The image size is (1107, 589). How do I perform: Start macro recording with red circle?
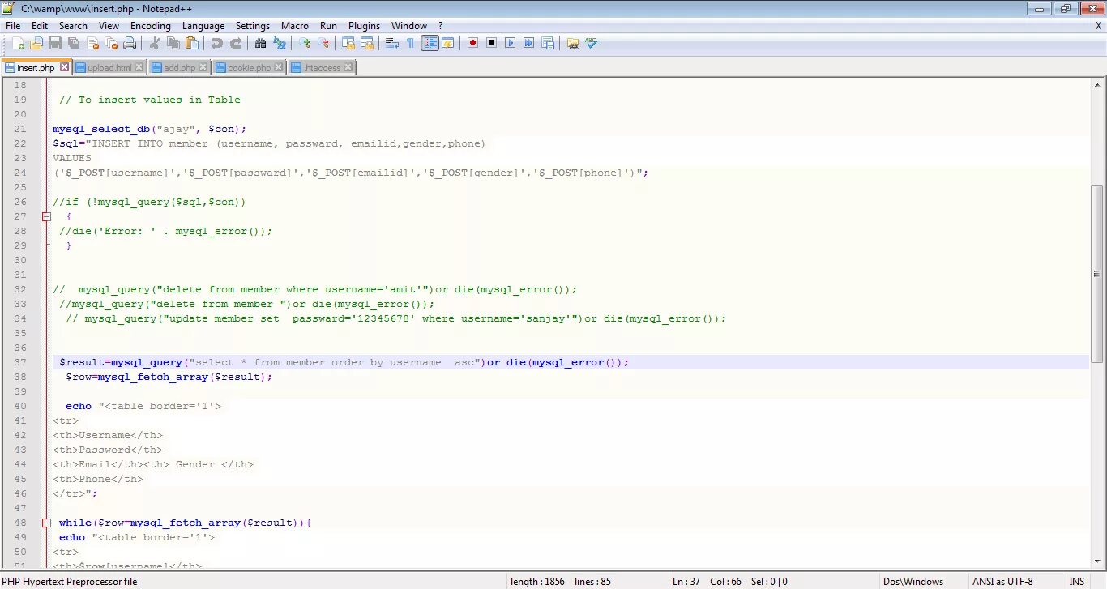pos(472,44)
